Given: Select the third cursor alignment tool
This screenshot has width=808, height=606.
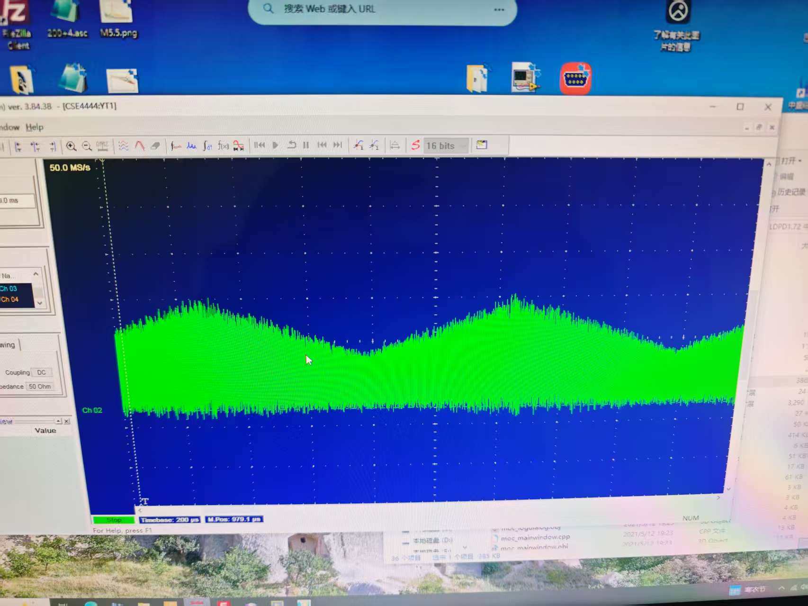Looking at the screenshot, I should pyautogui.click(x=53, y=147).
